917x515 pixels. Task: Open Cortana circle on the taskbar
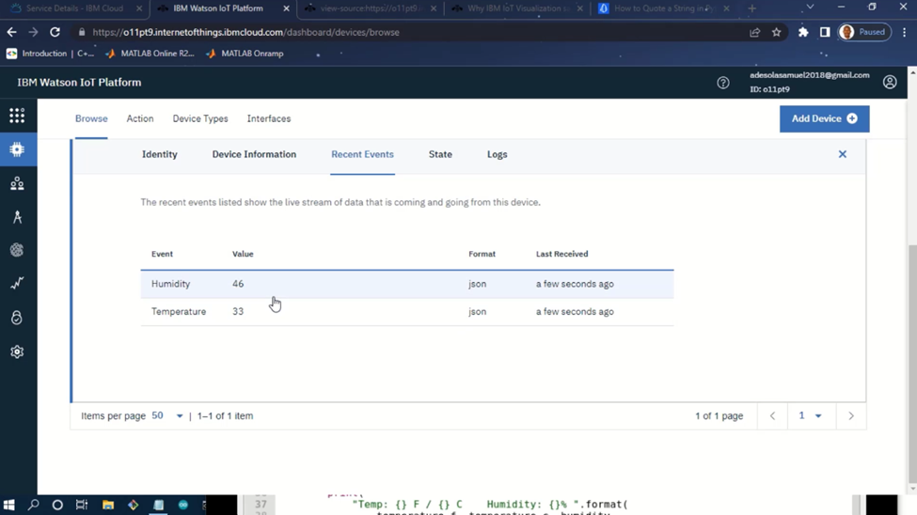[57, 505]
